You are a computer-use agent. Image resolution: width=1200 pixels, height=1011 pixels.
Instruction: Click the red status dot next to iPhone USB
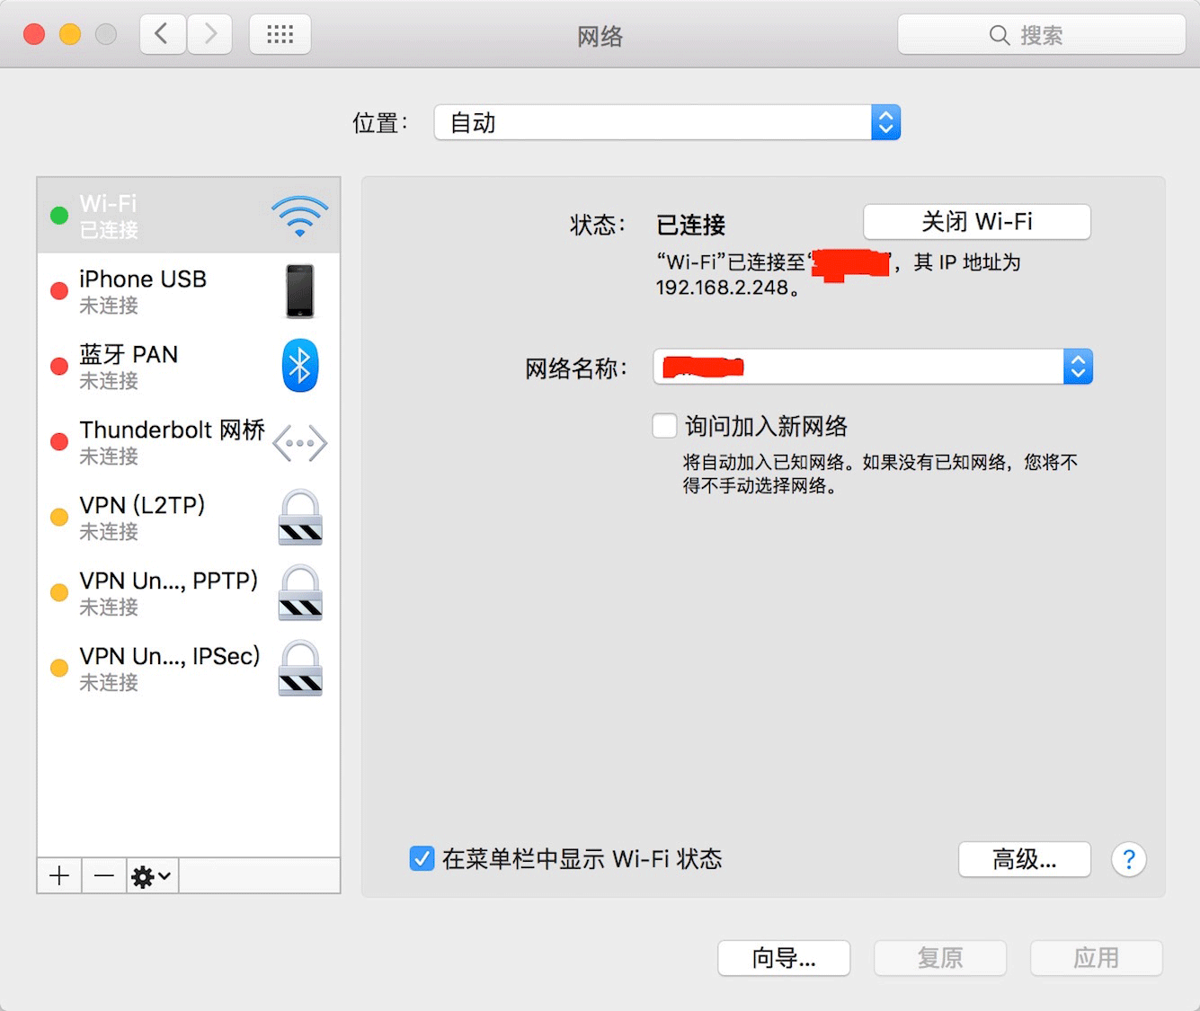point(59,291)
